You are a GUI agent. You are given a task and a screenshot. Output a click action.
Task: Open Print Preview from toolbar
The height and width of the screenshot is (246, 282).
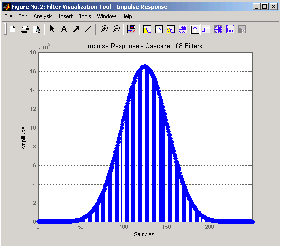point(37,29)
